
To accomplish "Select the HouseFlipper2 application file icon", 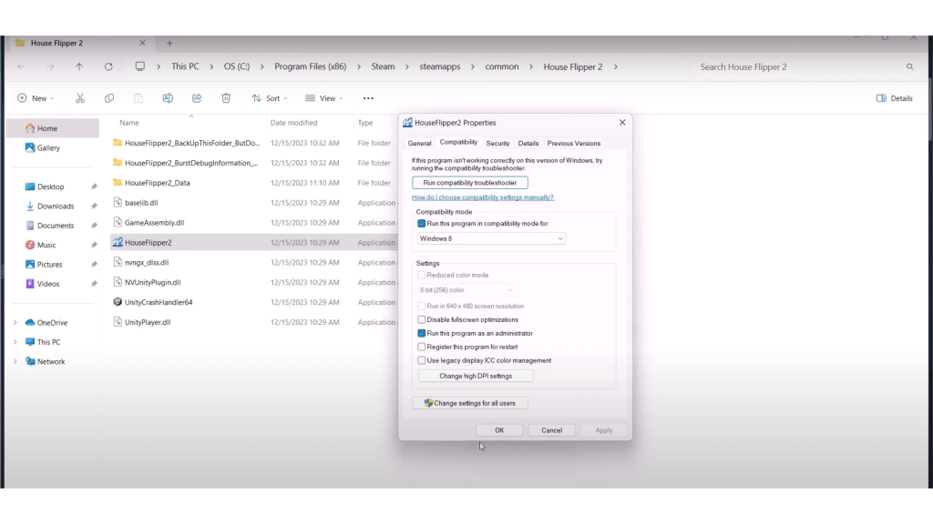I will click(118, 242).
